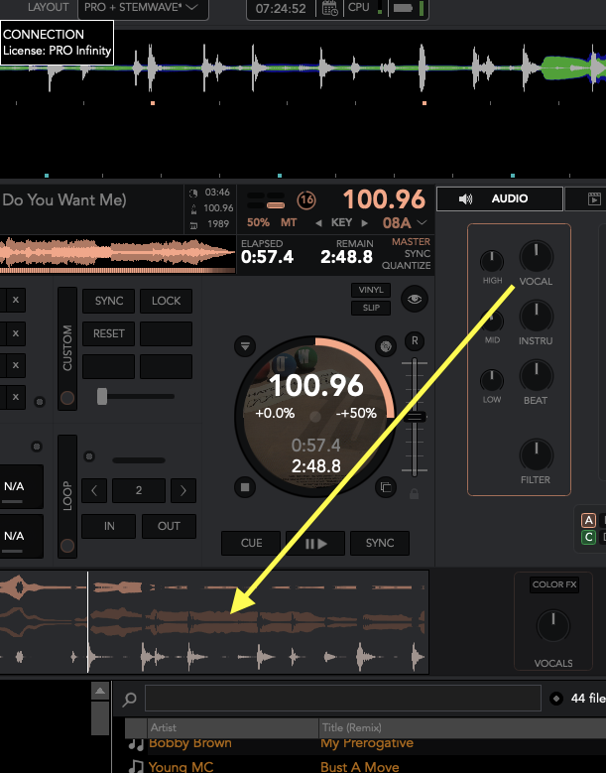Click the pitch lock padlock icon
This screenshot has height=773, width=606.
click(x=415, y=493)
